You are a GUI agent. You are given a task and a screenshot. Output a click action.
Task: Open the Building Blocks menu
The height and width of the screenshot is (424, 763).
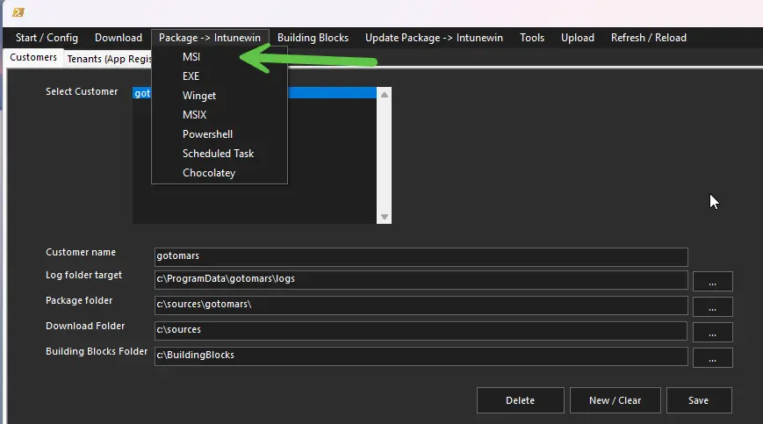pos(313,38)
